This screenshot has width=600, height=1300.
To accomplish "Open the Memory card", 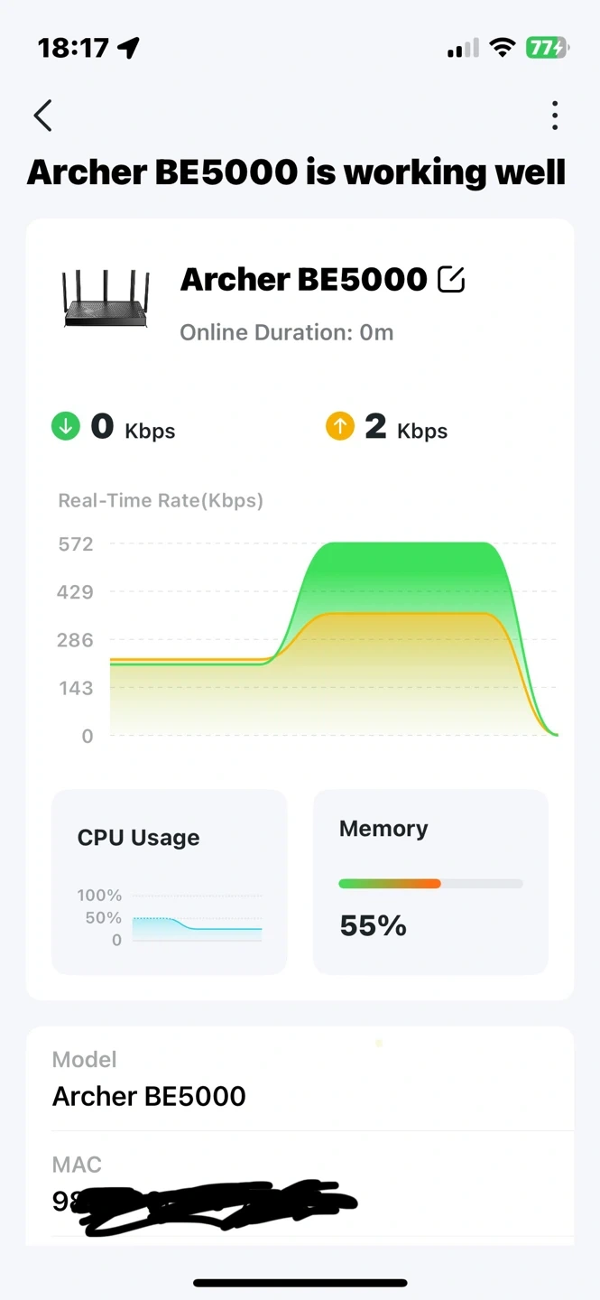I will coord(430,882).
